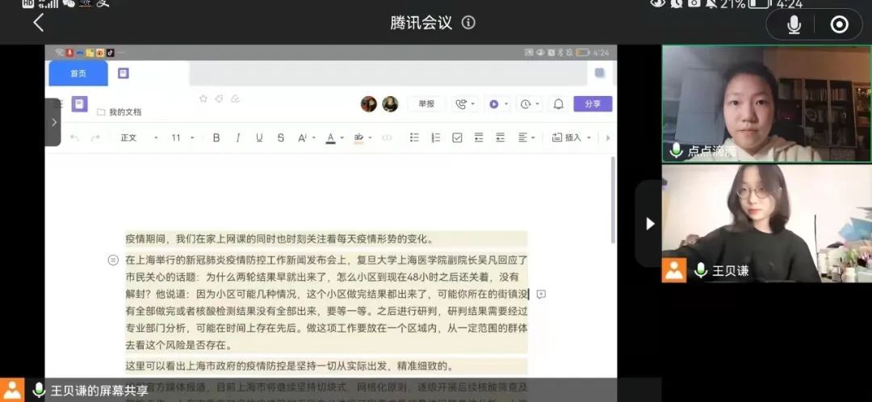Click the notification bell icon
Image resolution: width=872 pixels, height=402 pixels.
click(x=558, y=104)
